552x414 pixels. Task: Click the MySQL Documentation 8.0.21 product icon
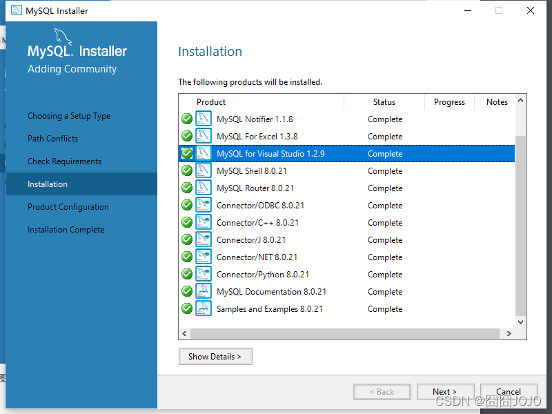pyautogui.click(x=204, y=291)
